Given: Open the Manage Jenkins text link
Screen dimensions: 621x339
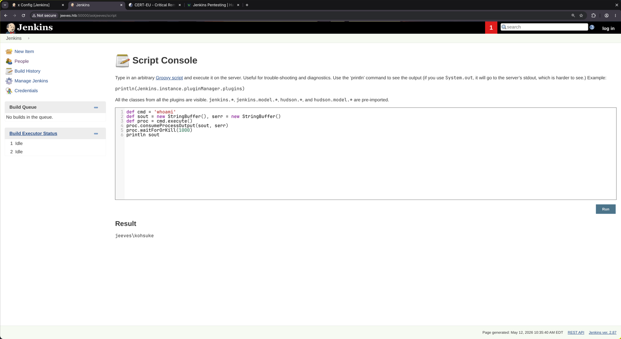Looking at the screenshot, I should point(31,81).
